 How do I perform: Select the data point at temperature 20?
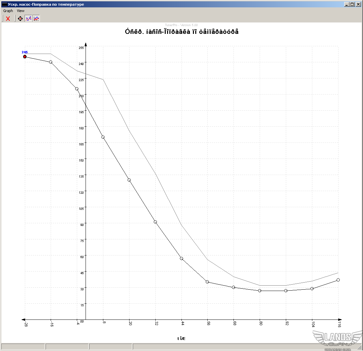[129, 180]
